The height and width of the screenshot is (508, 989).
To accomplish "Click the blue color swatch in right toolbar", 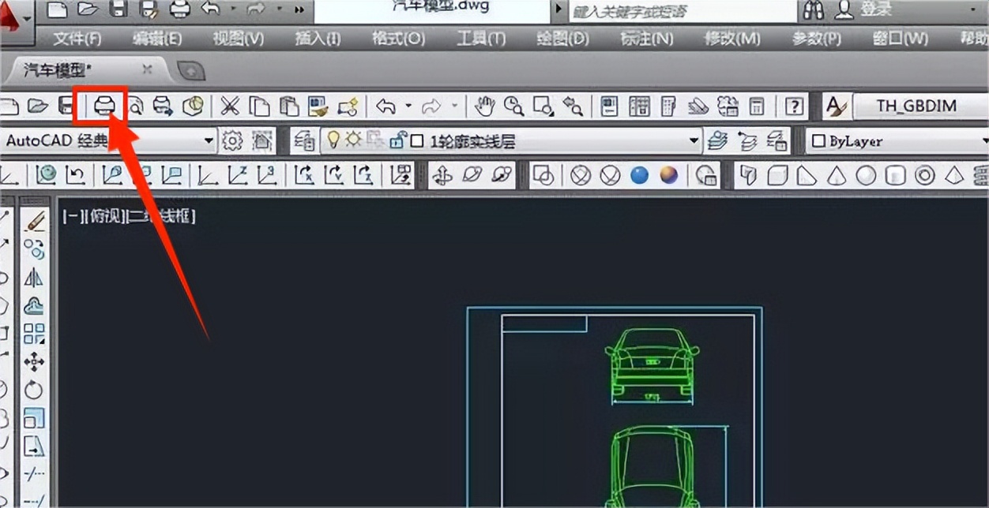I will (x=639, y=175).
